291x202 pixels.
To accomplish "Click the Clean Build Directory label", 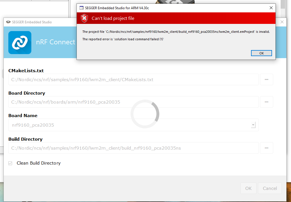I will 39,163.
